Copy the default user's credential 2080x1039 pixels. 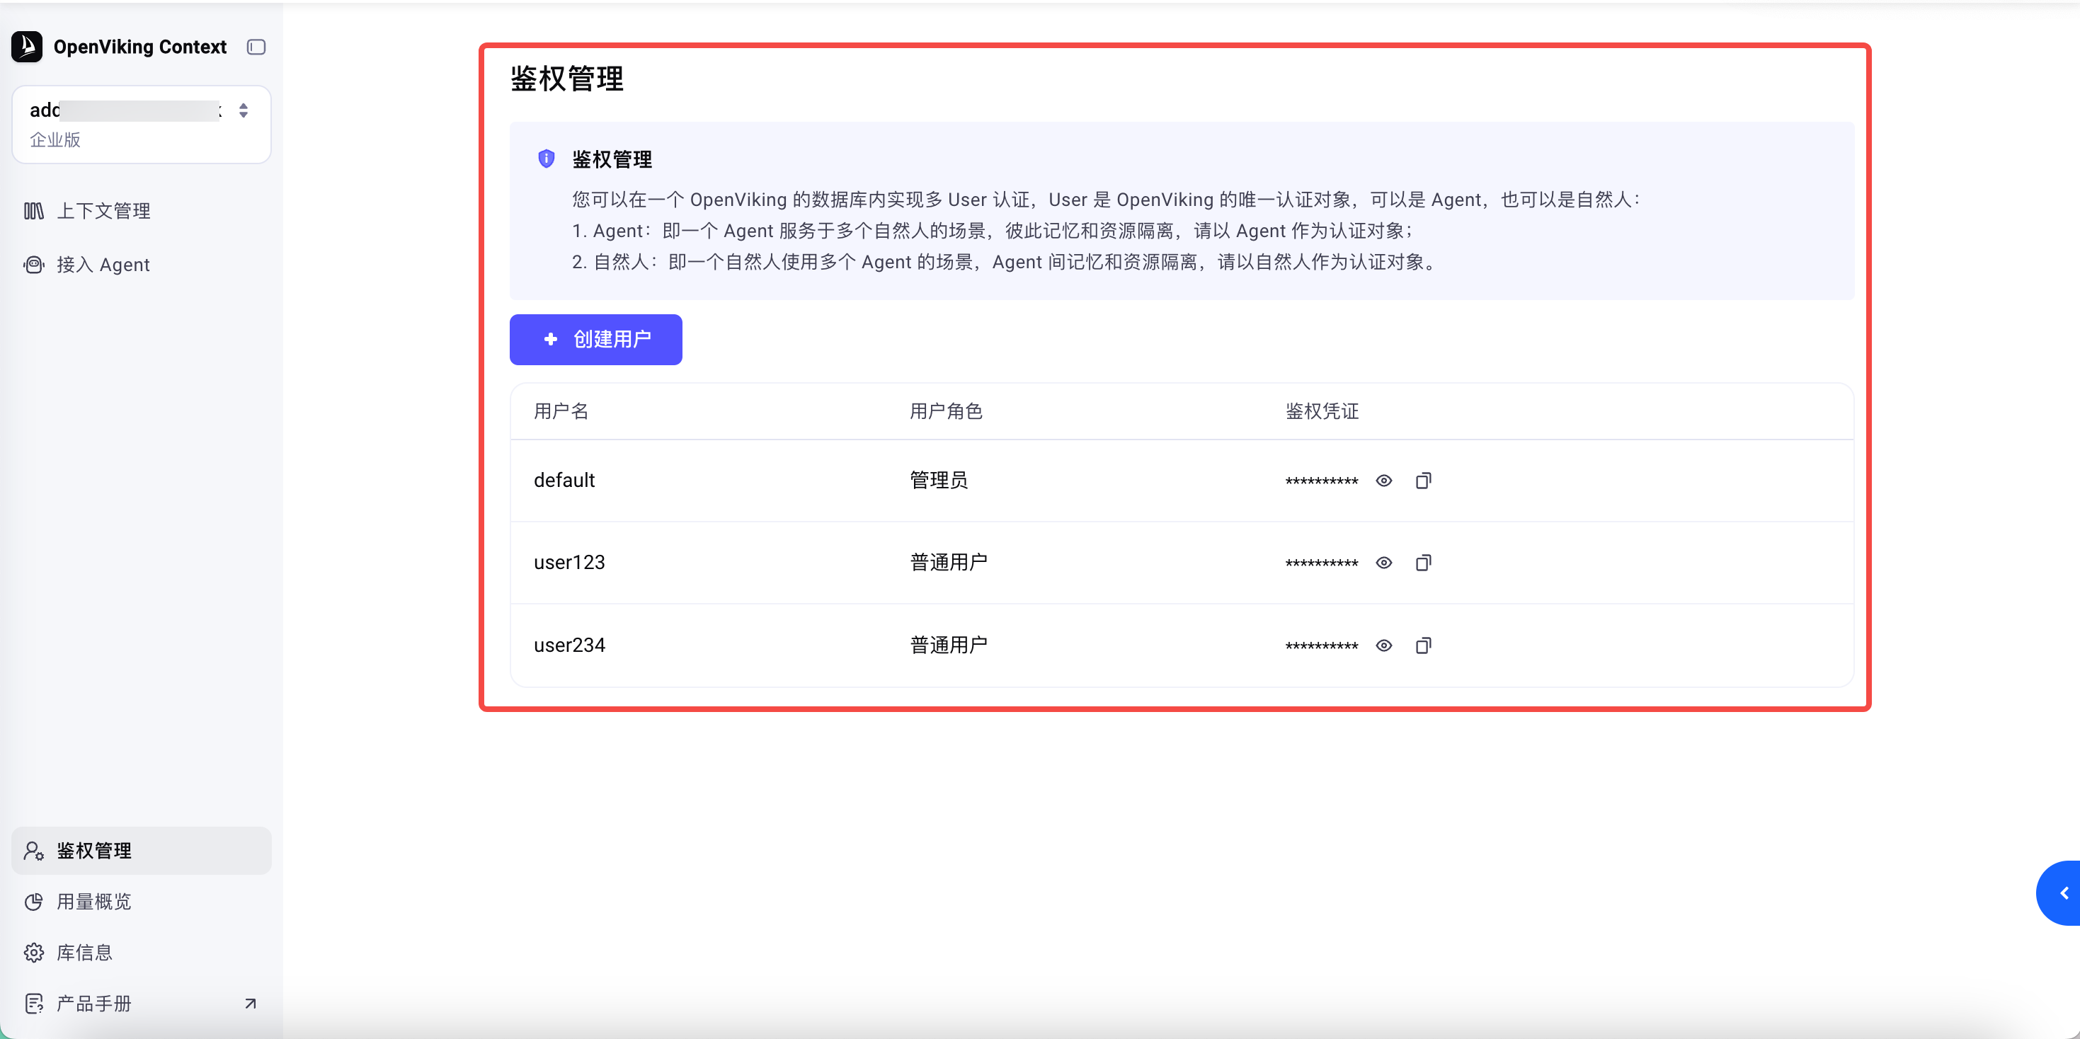point(1424,481)
